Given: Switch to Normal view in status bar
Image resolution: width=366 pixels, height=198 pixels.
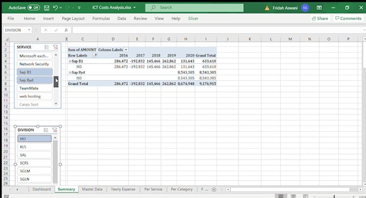Looking at the screenshot, I should pos(281,196).
